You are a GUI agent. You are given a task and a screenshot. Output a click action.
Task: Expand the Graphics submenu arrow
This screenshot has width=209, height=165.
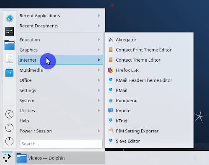point(99,50)
